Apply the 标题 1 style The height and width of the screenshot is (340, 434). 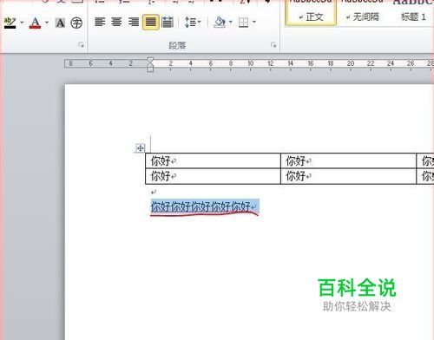tap(413, 17)
